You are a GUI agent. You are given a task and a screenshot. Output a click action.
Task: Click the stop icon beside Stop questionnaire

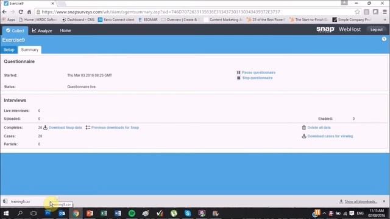[238, 78]
